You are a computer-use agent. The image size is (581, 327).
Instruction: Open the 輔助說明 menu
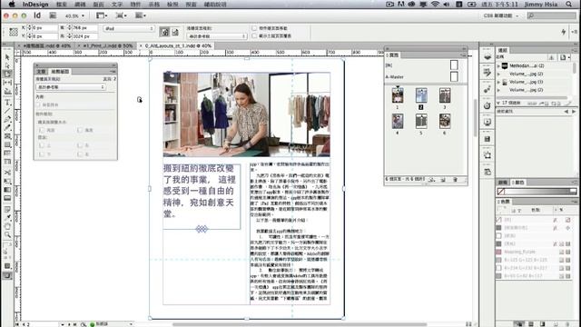215,5
